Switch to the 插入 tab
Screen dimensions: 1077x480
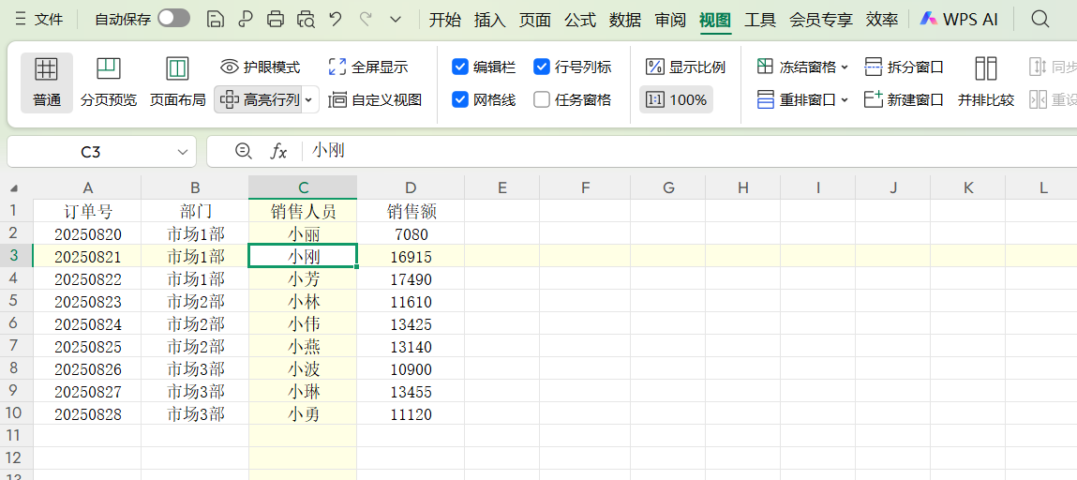pyautogui.click(x=489, y=20)
